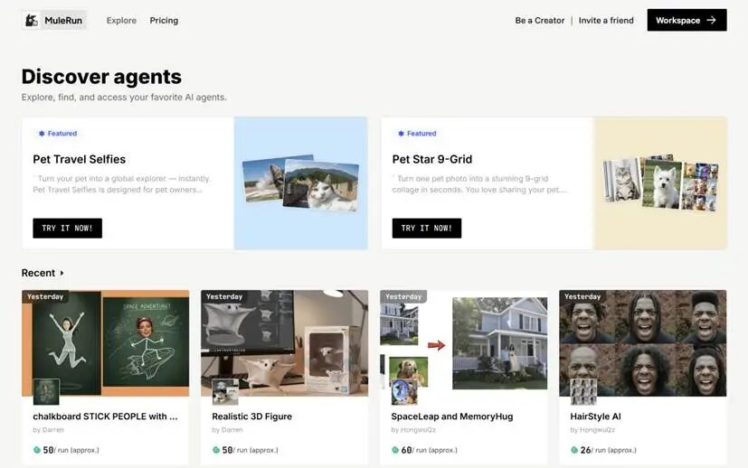The height and width of the screenshot is (468, 748).
Task: Follow the Invite a friend link
Action: (x=606, y=20)
